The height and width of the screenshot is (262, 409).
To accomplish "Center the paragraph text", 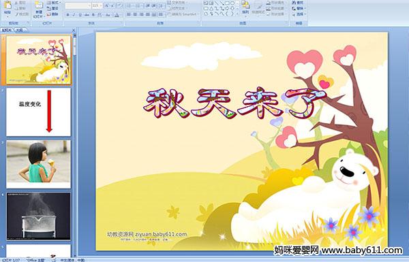I will click(x=135, y=14).
